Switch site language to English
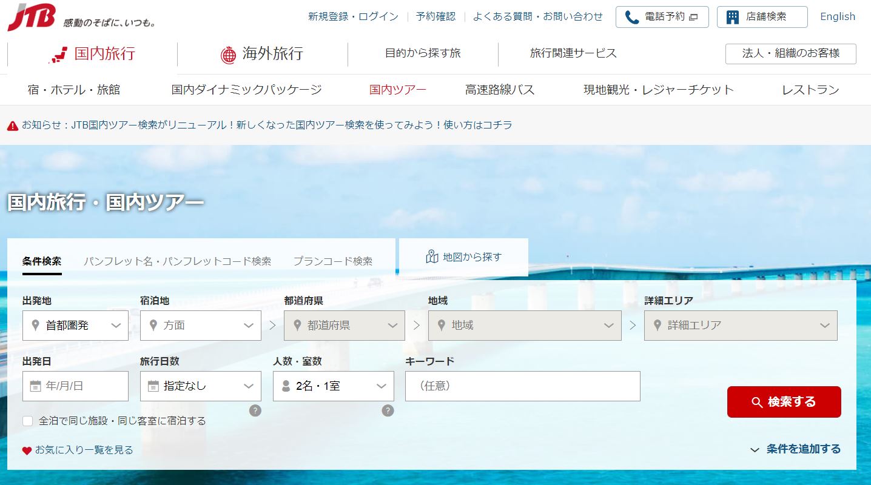Viewport: 871px width, 485px height. [x=837, y=16]
